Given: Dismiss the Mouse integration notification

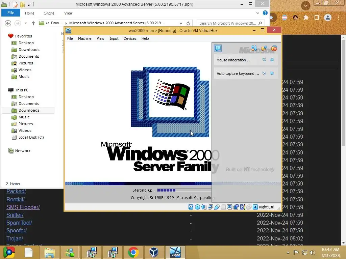Looking at the screenshot, I should [x=272, y=60].
